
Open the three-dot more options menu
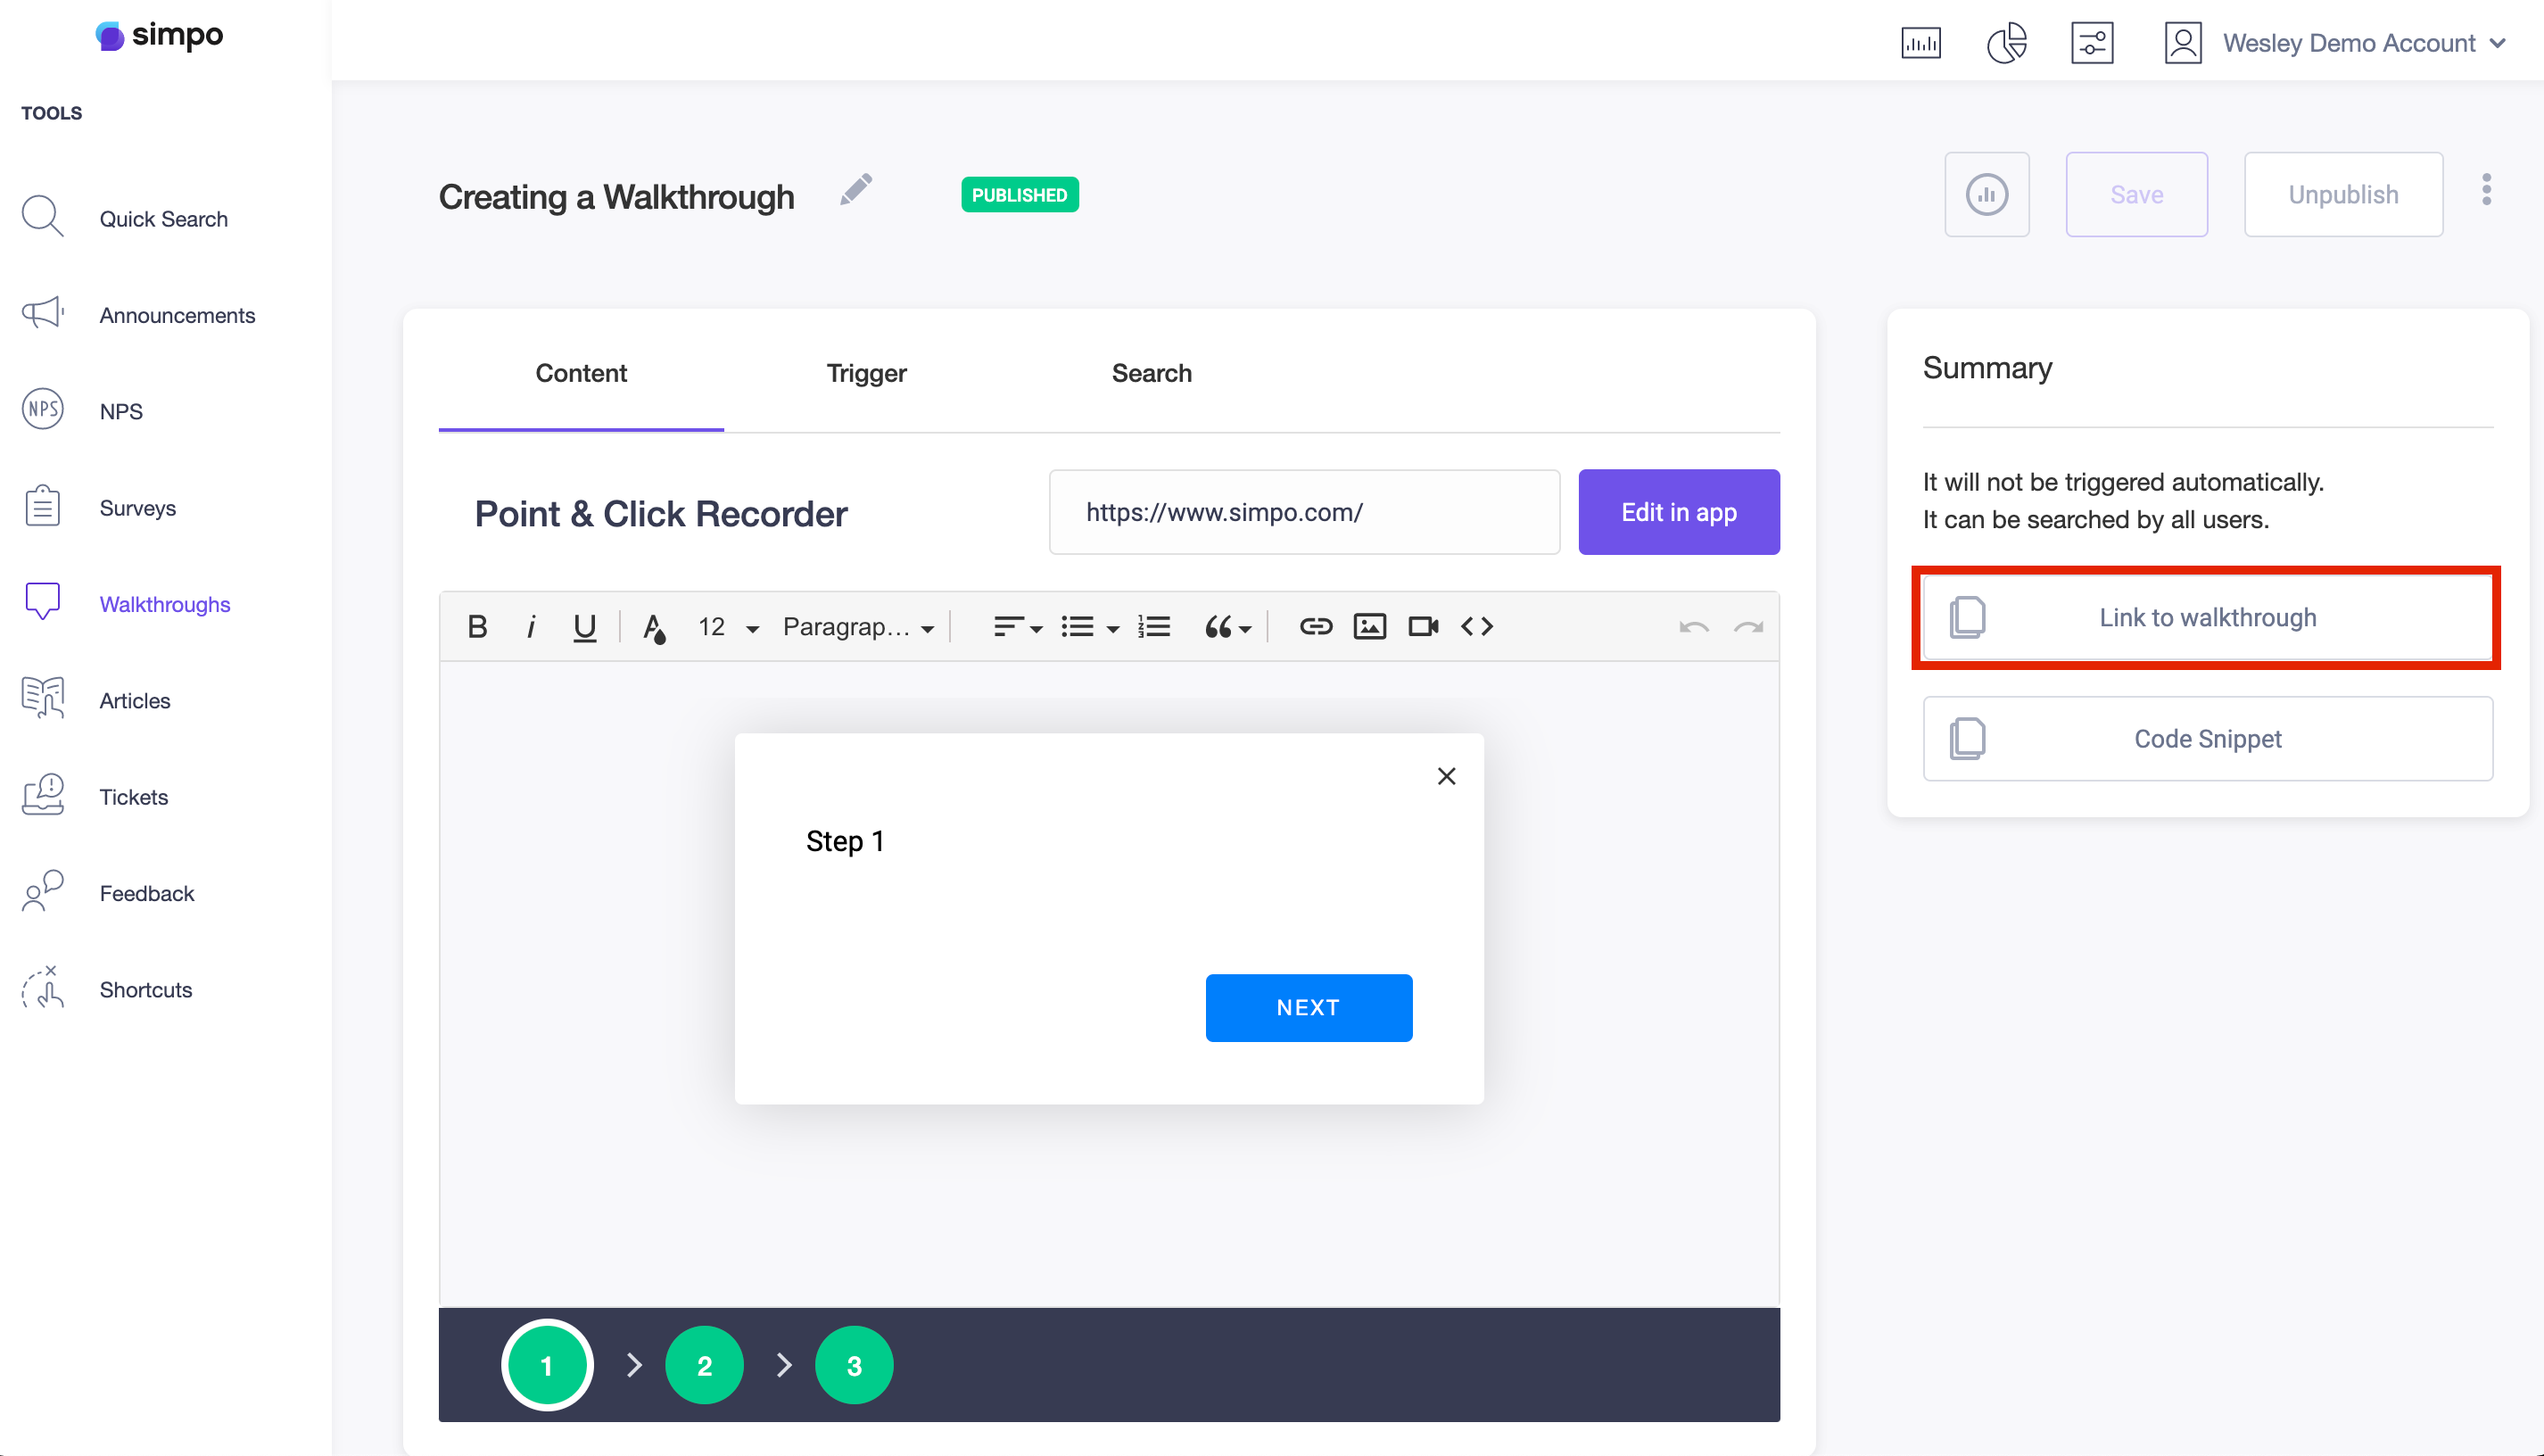click(x=2486, y=190)
